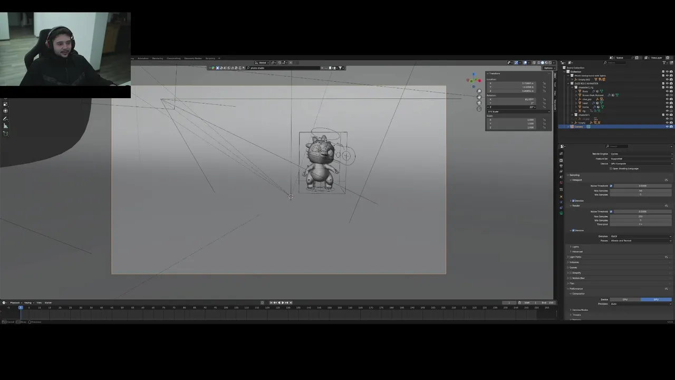Viewport: 675px width, 380px height.
Task: Open Feature Set dropdown
Action: pos(642,159)
